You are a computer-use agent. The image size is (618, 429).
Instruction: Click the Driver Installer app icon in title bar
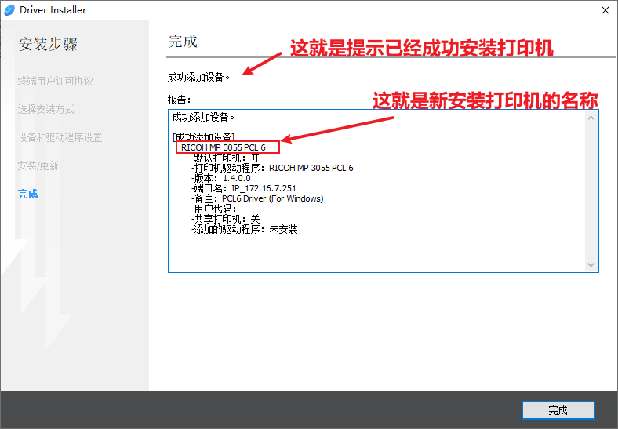click(x=9, y=10)
